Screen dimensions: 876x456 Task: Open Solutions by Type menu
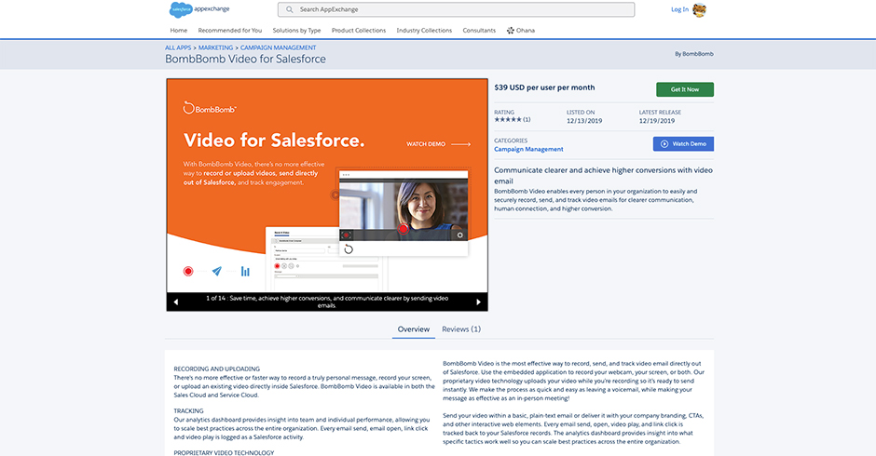[296, 31]
